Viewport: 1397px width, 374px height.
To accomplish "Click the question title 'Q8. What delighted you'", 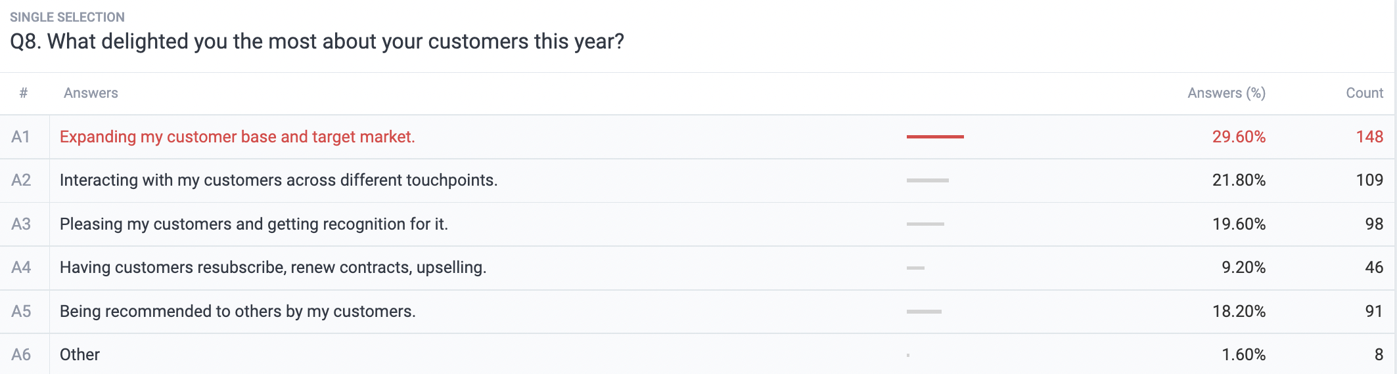I will coord(317,41).
